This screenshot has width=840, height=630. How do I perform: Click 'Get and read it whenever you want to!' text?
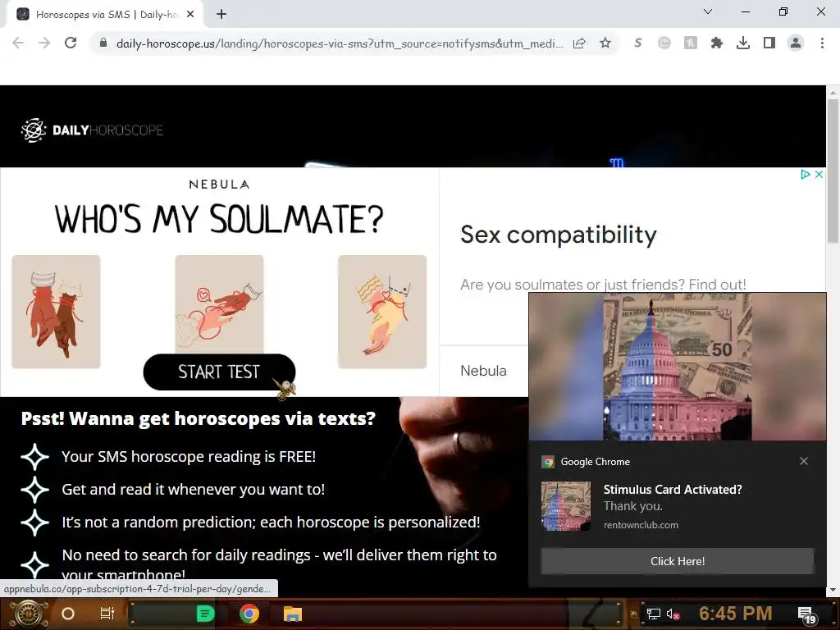(x=193, y=489)
